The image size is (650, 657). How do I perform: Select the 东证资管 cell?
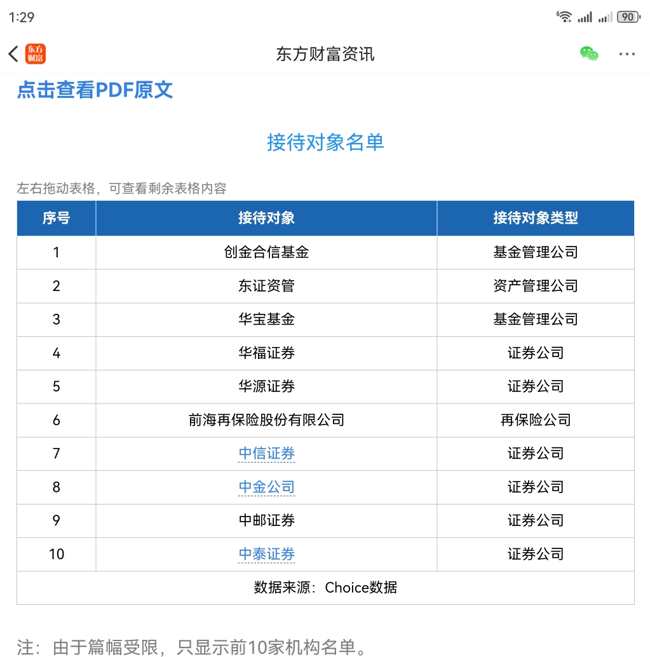coord(266,286)
